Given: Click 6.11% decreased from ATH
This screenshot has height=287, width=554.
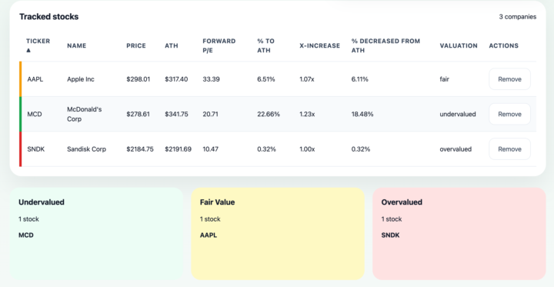Looking at the screenshot, I should coord(359,79).
